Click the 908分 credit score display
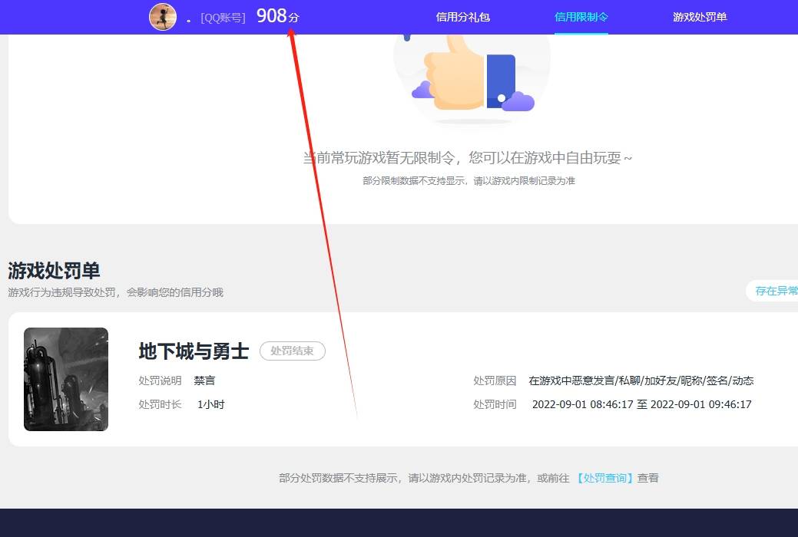The width and height of the screenshot is (798, 537). point(276,15)
